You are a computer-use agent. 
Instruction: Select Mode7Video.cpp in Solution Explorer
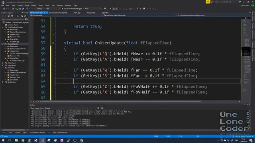(18, 61)
